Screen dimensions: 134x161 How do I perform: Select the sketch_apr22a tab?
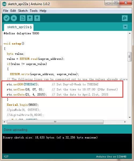[19, 27]
